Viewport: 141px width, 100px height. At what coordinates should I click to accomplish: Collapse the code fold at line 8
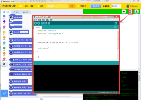[37, 51]
